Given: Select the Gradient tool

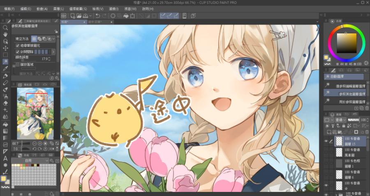Looking at the screenshot, I should pyautogui.click(x=5, y=131).
